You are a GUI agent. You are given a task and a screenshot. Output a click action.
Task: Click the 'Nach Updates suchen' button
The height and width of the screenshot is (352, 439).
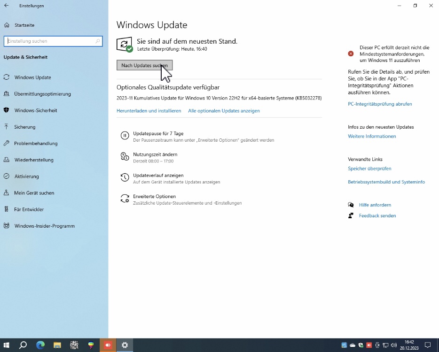(144, 65)
